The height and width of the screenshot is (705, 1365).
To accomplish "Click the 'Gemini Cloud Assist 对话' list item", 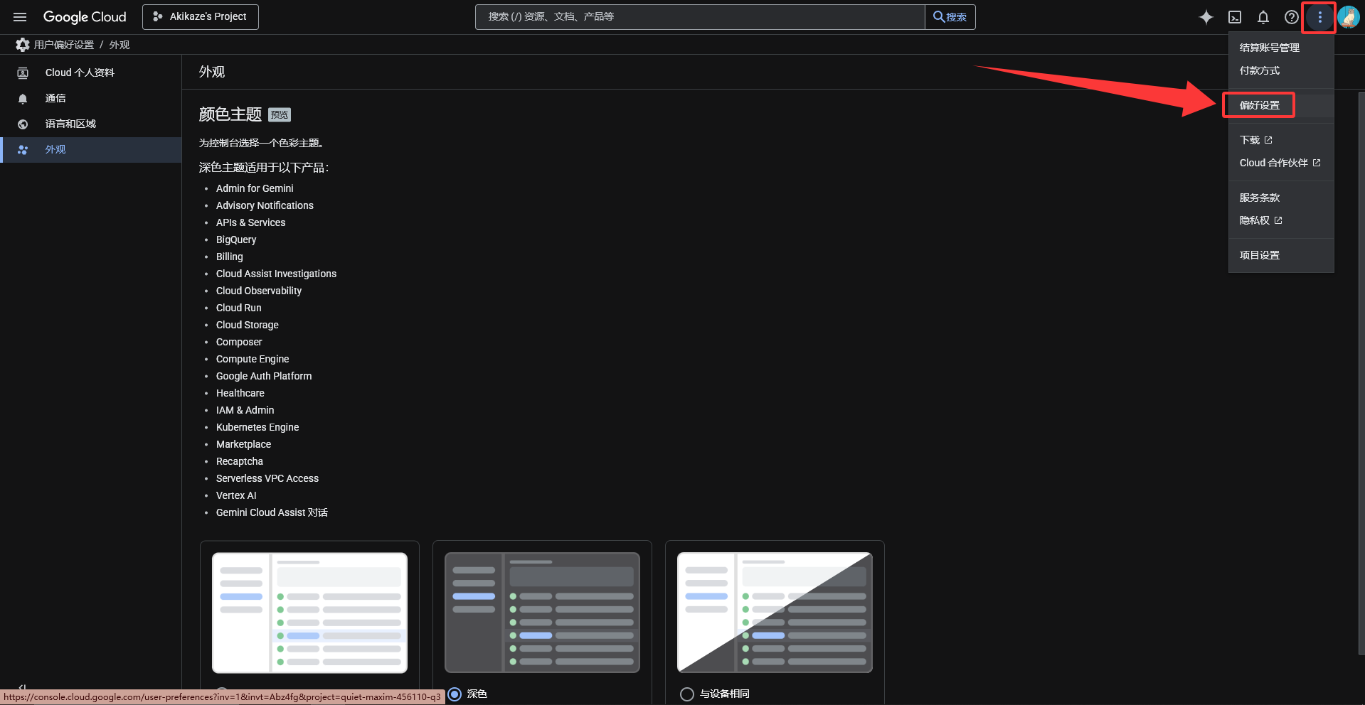I will click(x=272, y=512).
